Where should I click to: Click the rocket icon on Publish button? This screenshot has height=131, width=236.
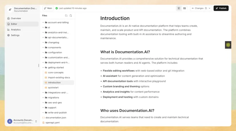point(217,8)
